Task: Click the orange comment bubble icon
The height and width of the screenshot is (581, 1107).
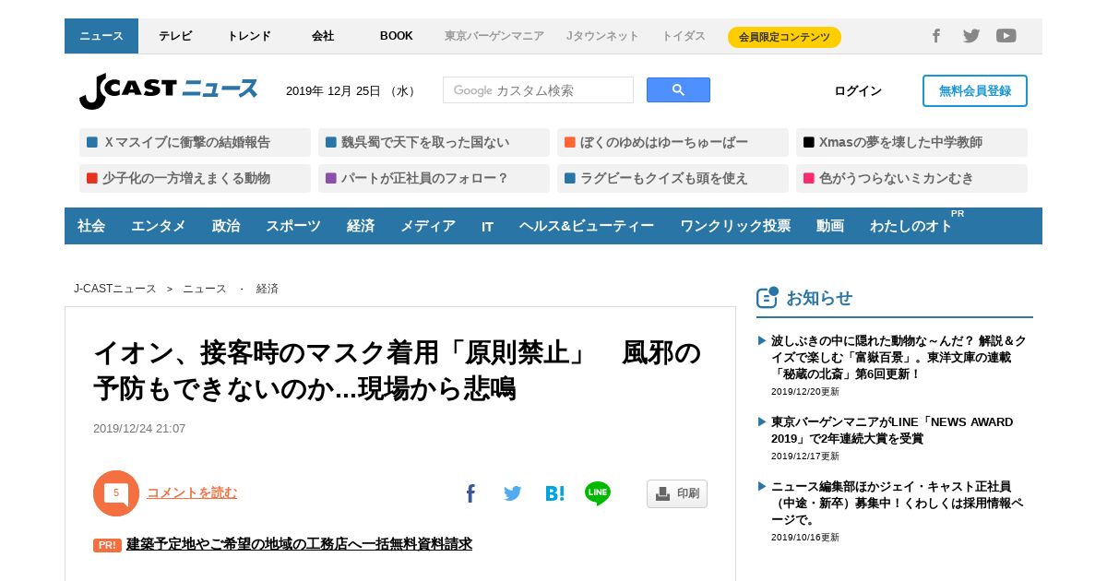Action: 116,493
